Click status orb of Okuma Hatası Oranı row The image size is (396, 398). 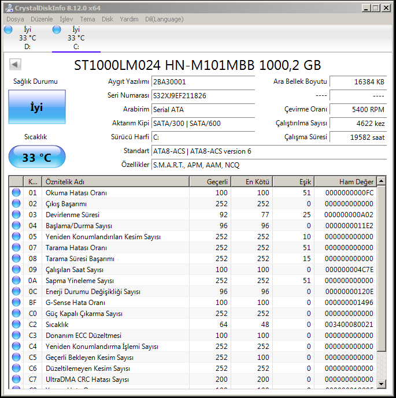point(16,192)
